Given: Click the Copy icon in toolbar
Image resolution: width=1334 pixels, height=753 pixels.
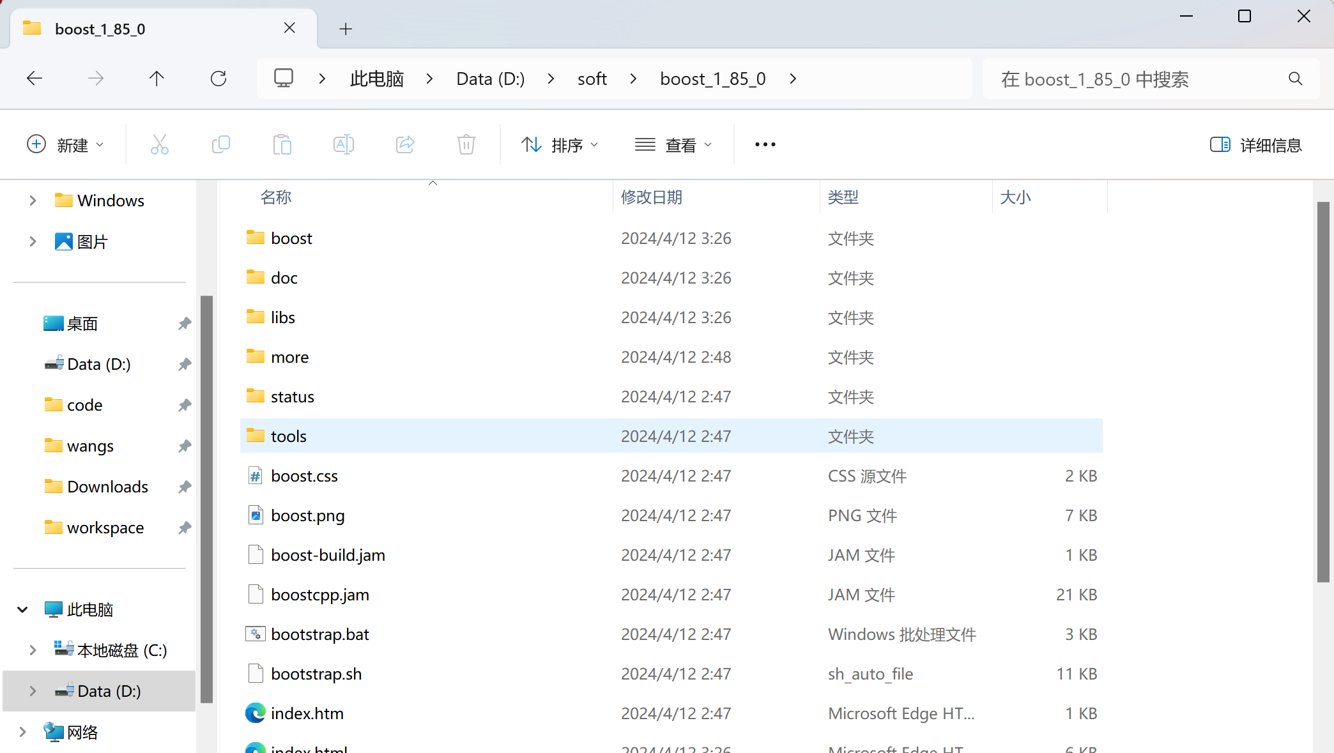Looking at the screenshot, I should pyautogui.click(x=220, y=145).
